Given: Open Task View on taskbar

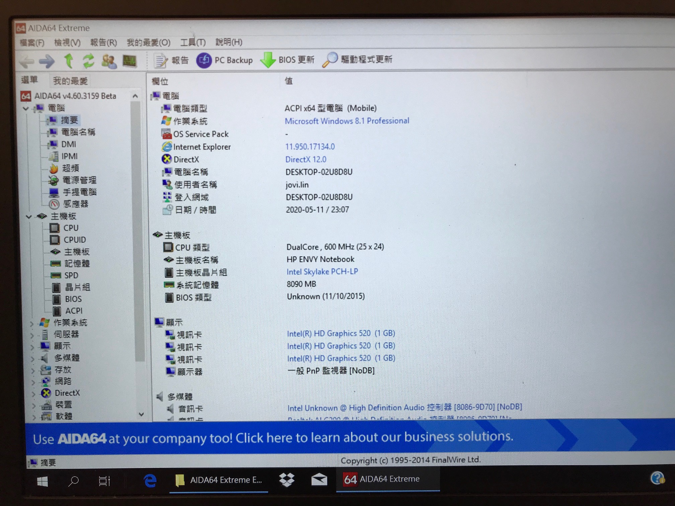Looking at the screenshot, I should point(104,481).
